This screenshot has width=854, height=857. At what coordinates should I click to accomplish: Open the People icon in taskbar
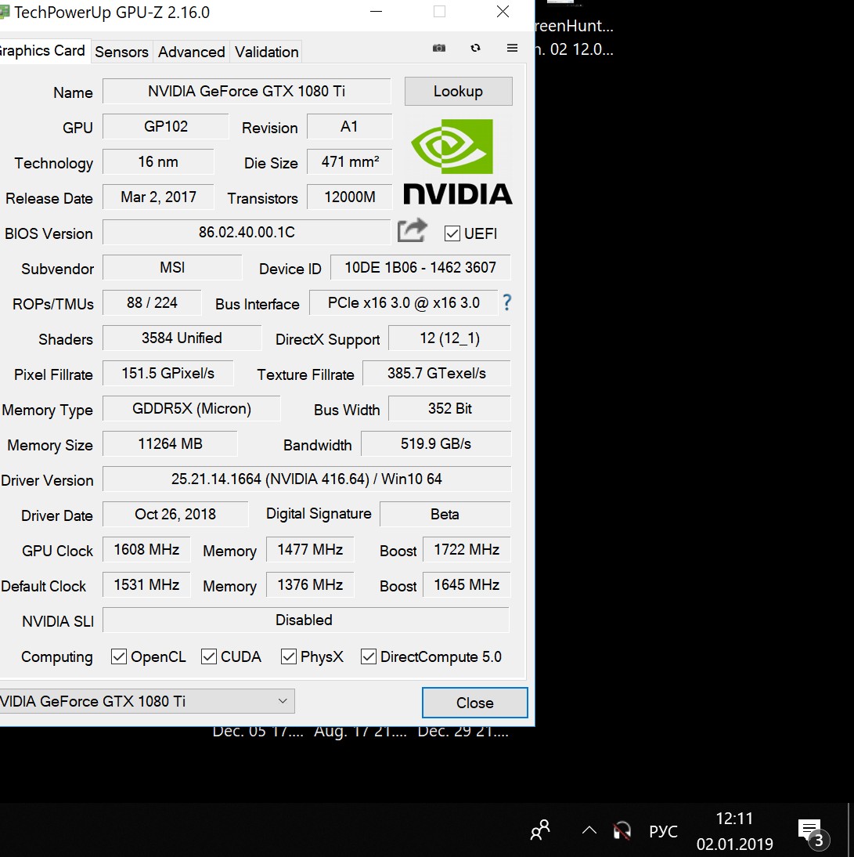click(x=540, y=830)
